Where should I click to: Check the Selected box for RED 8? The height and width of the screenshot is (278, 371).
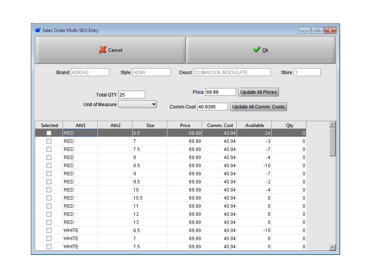point(49,158)
